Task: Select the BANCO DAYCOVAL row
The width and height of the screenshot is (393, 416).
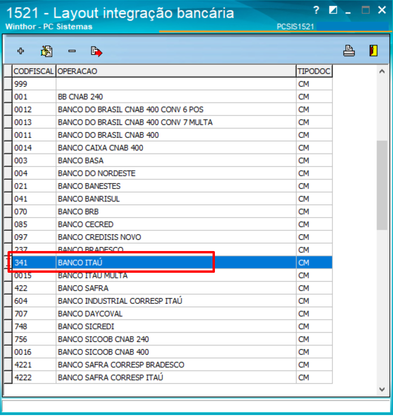Action: [x=168, y=313]
